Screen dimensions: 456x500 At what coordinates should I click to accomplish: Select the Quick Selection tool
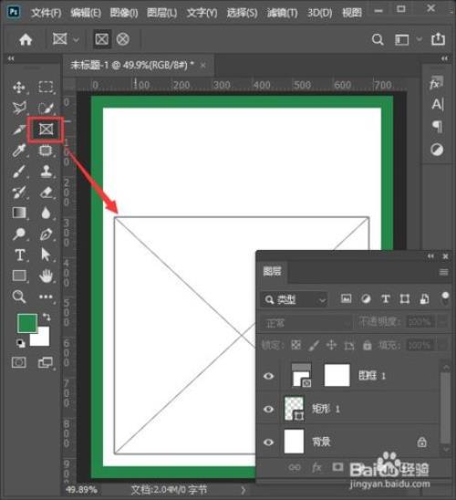coord(46,108)
